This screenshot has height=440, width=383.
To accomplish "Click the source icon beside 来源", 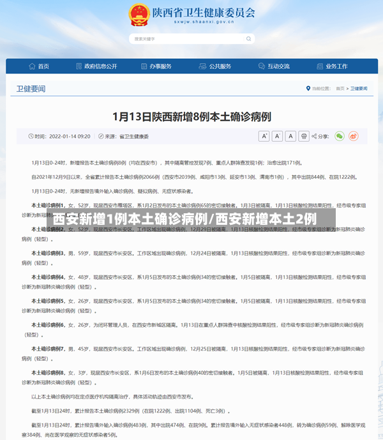I will [101, 137].
